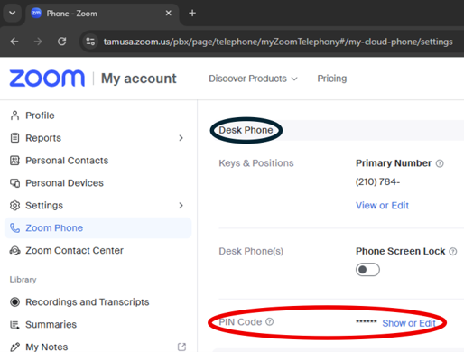Click the My Notes pencil icon
The height and width of the screenshot is (352, 464).
click(x=14, y=347)
